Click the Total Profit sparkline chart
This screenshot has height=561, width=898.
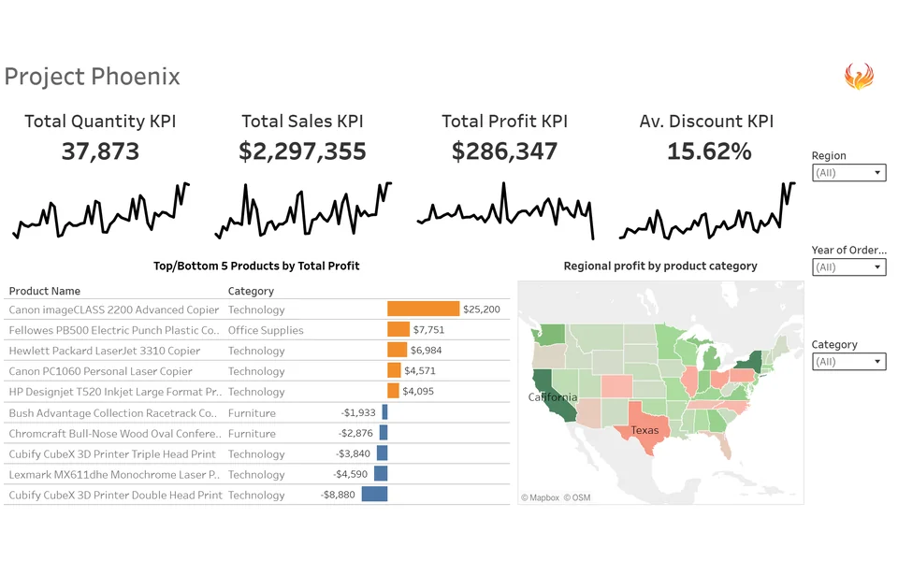pos(505,210)
